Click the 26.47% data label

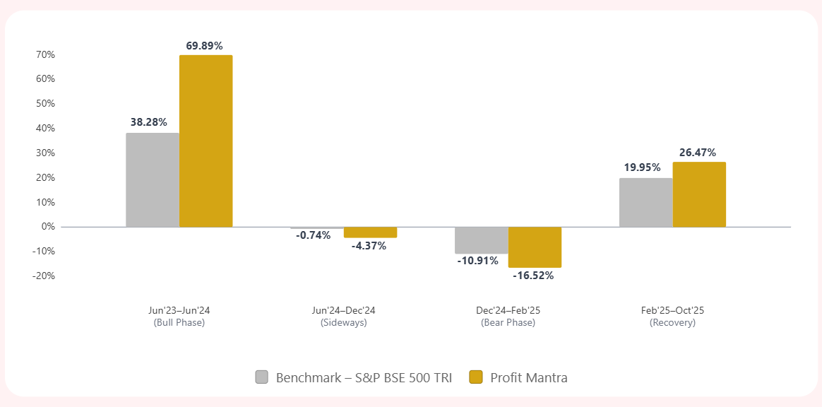click(698, 153)
